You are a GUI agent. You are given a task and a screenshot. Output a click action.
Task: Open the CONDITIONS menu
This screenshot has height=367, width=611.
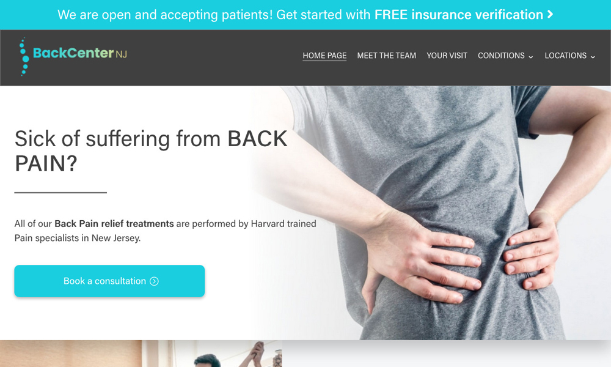pyautogui.click(x=505, y=56)
